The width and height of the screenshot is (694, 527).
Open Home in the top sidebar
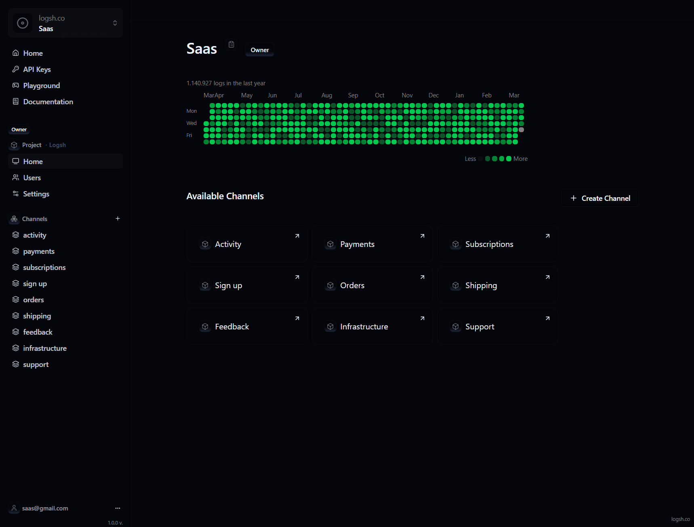pos(65,53)
